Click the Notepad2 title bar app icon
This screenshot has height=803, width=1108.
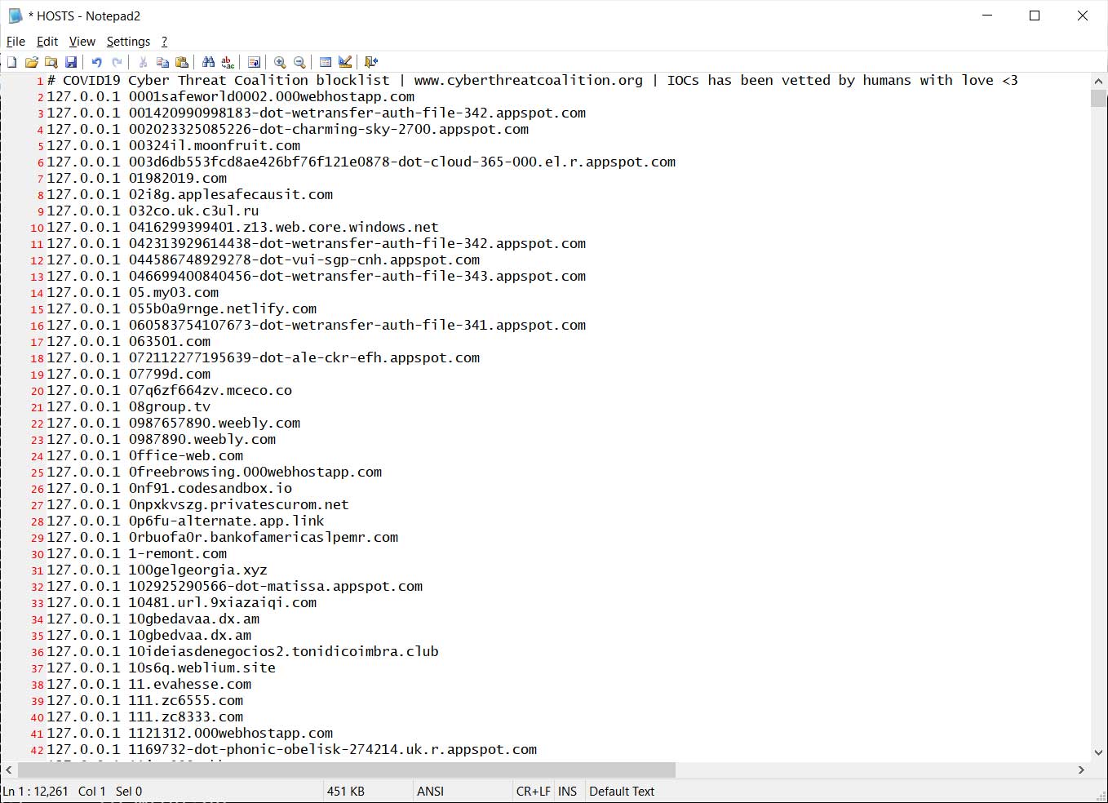[15, 16]
